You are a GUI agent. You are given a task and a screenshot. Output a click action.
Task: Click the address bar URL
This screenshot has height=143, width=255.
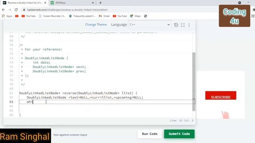(x=67, y=10)
